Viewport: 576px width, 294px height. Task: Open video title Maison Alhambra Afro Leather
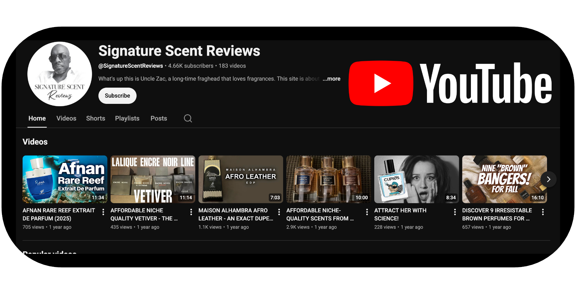click(236, 214)
